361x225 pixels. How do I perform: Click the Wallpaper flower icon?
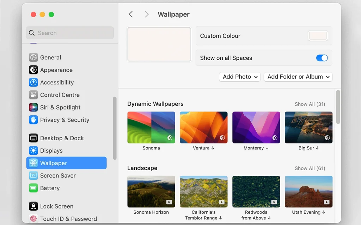[x=33, y=163]
